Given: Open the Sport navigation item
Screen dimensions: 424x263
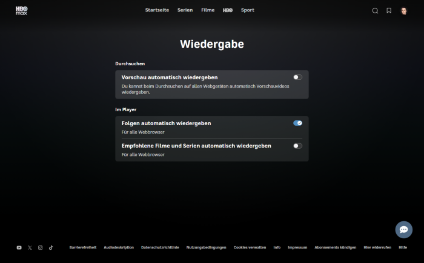Looking at the screenshot, I should [248, 10].
